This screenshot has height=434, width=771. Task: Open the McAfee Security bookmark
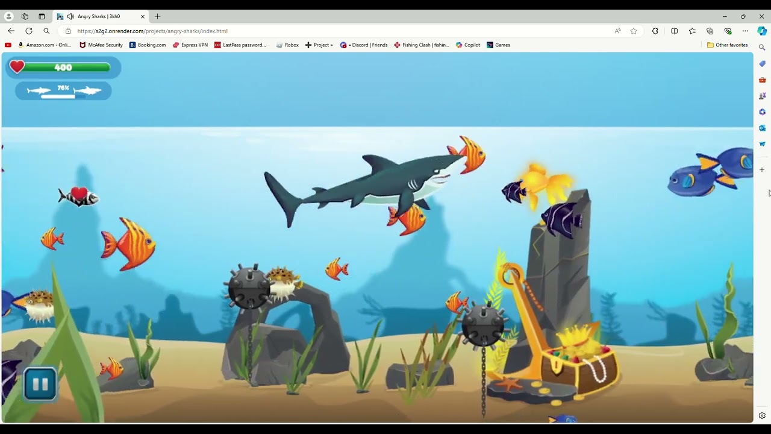pyautogui.click(x=101, y=45)
